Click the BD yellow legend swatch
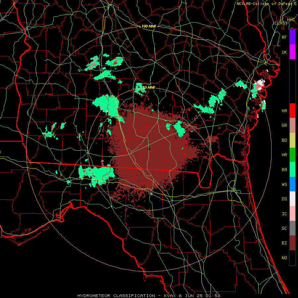This screenshot has height=298, width=298. click(x=292, y=140)
